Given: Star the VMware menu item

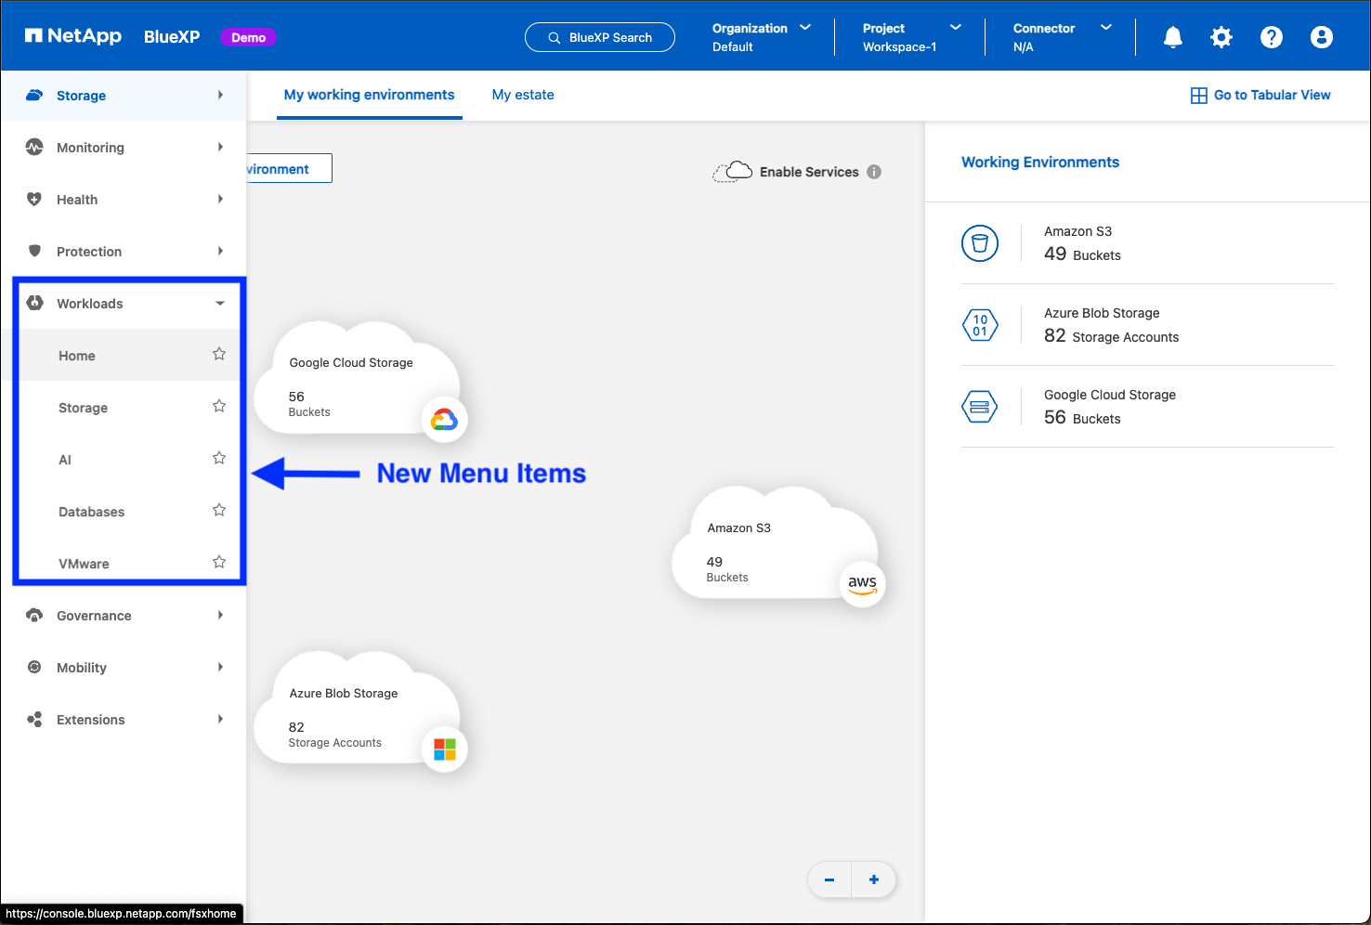Looking at the screenshot, I should point(219,562).
